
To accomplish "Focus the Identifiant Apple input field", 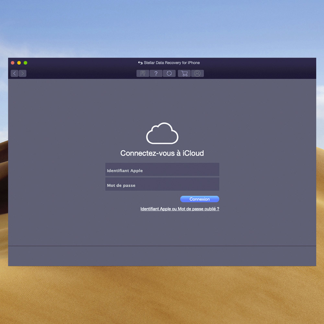I will click(162, 169).
